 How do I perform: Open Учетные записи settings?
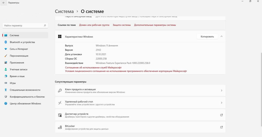point(25,69)
